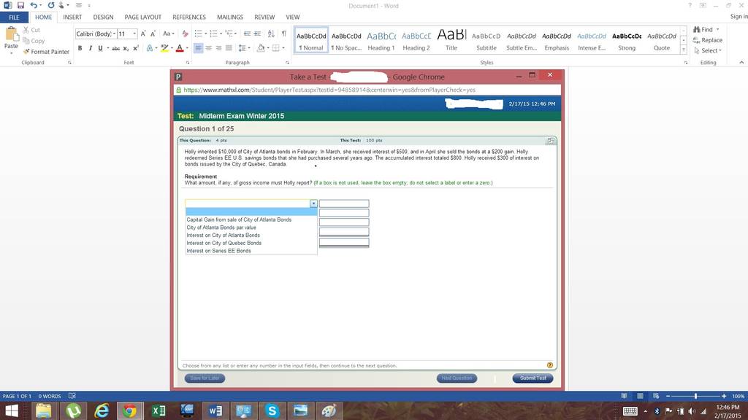Viewport: 748px width, 420px height.
Task: Click the icon at question header right
Action: (551, 141)
